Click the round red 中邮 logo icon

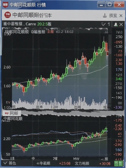click(x=8, y=15)
